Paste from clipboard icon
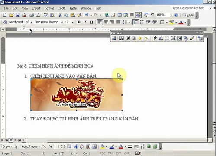This screenshot has width=216, height=156. pyautogui.click(x=72, y=15)
